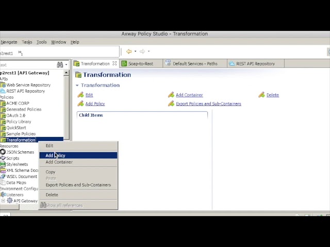Open the Tools menu

(41, 42)
